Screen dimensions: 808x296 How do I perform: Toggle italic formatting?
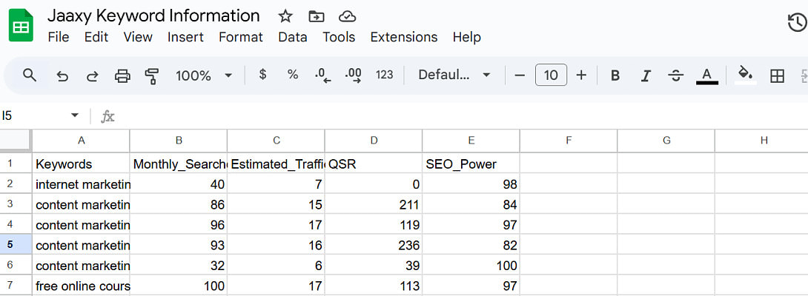pyautogui.click(x=645, y=75)
